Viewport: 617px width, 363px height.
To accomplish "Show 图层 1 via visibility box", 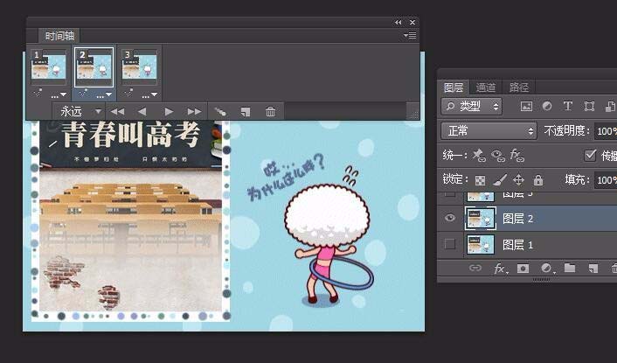I will (x=450, y=245).
